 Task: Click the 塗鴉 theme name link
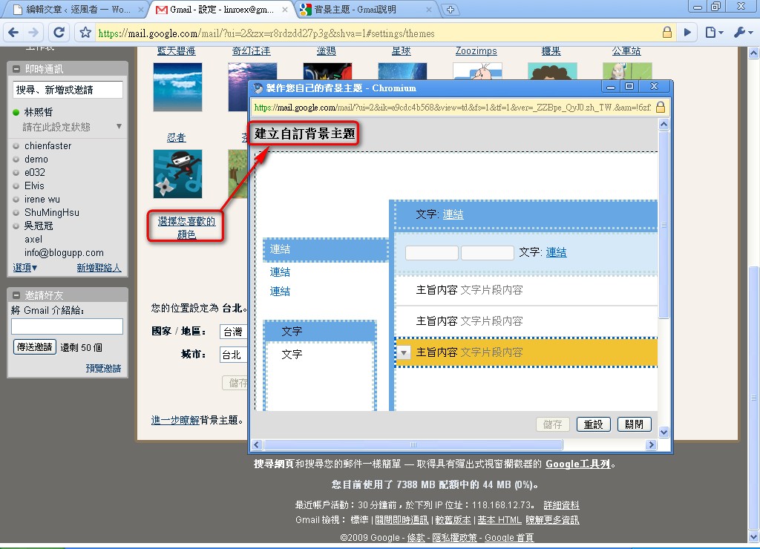click(327, 51)
